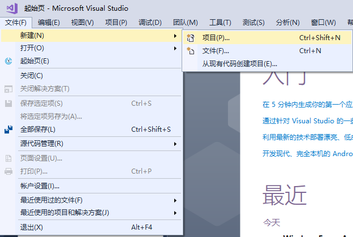The width and height of the screenshot is (353, 237).
Task: Click the Start Page globe icon
Action: [x=8, y=61]
